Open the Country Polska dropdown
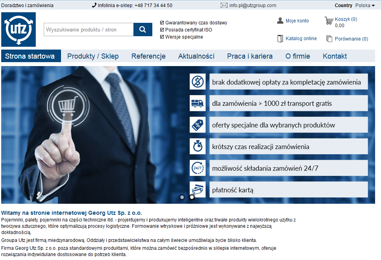381x260 pixels. [365, 6]
